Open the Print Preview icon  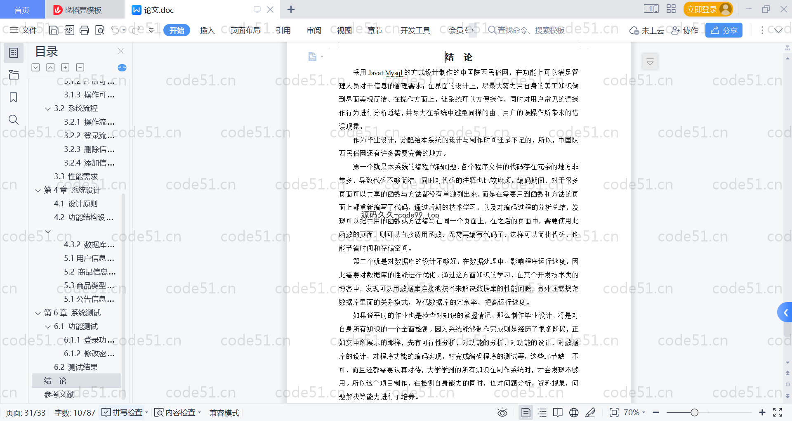click(x=100, y=30)
